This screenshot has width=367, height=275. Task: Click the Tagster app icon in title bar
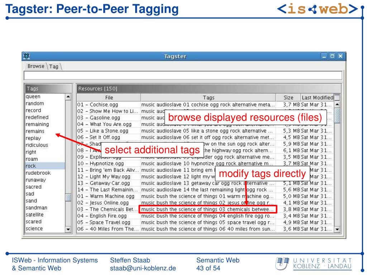[x=27, y=56]
